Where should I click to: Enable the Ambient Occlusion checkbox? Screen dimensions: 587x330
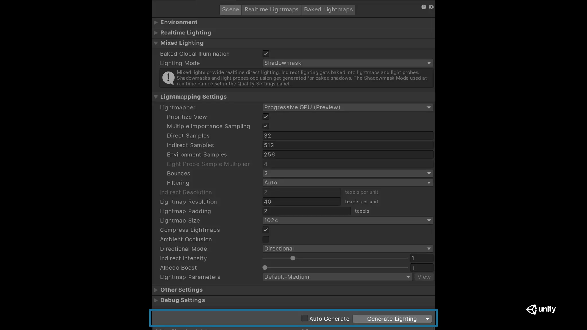pos(266,239)
